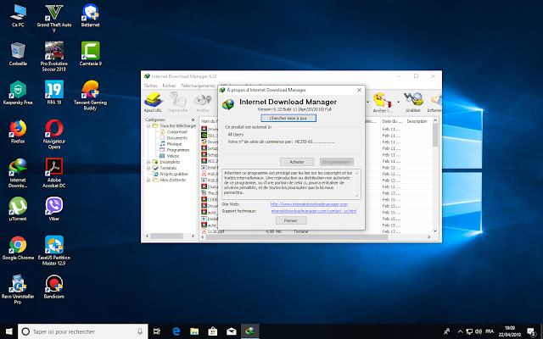
Task: Click the Reprendre toolbar icon
Action: [177, 102]
